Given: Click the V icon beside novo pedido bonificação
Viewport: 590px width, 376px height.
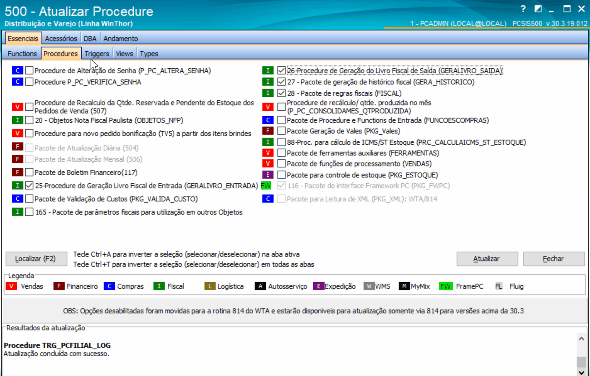Looking at the screenshot, I should 18,133.
